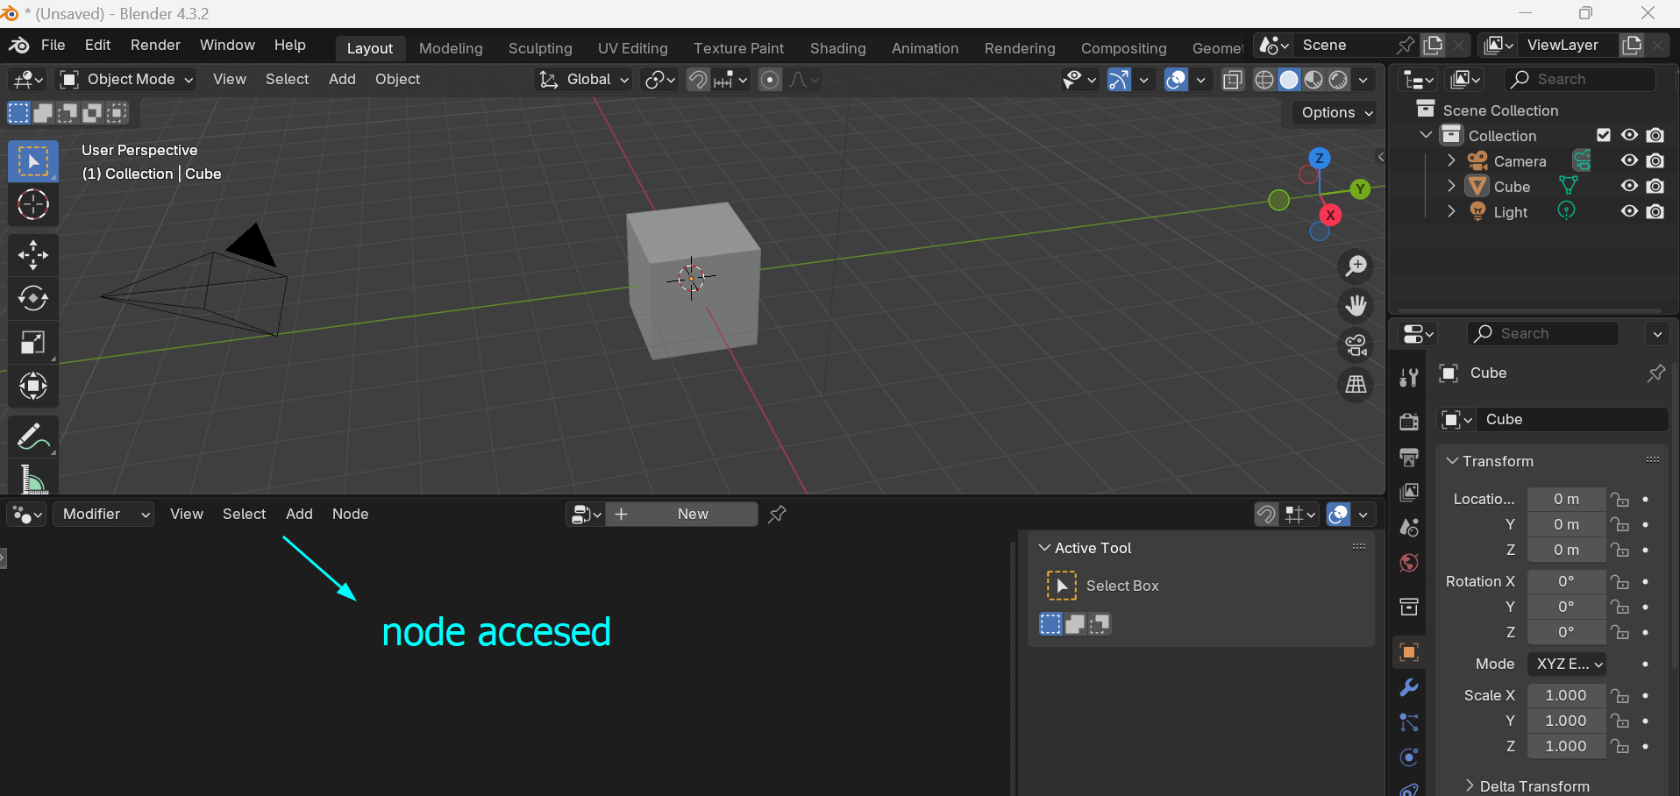Switch to rendered viewport shading

point(1338,80)
